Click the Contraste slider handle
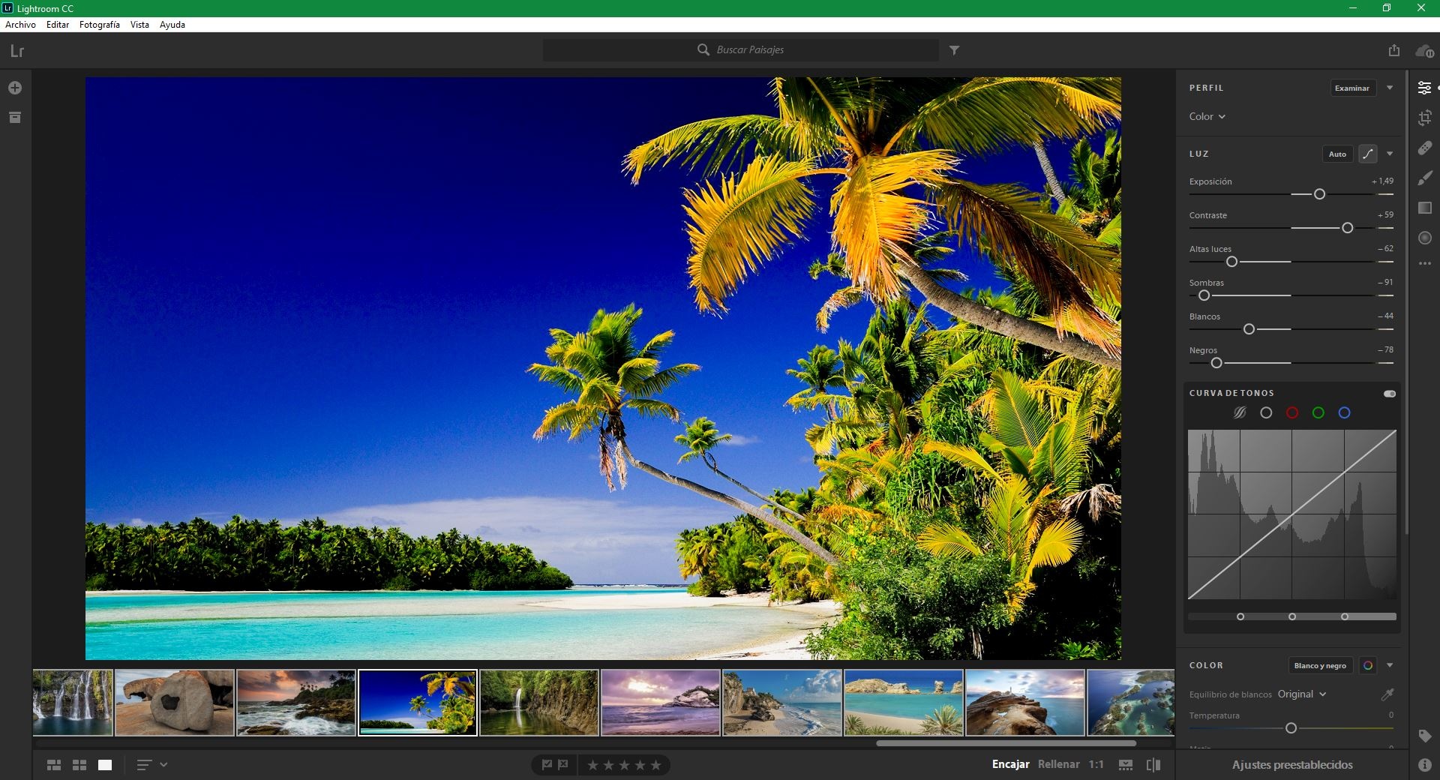Viewport: 1440px width, 780px height. pyautogui.click(x=1347, y=228)
